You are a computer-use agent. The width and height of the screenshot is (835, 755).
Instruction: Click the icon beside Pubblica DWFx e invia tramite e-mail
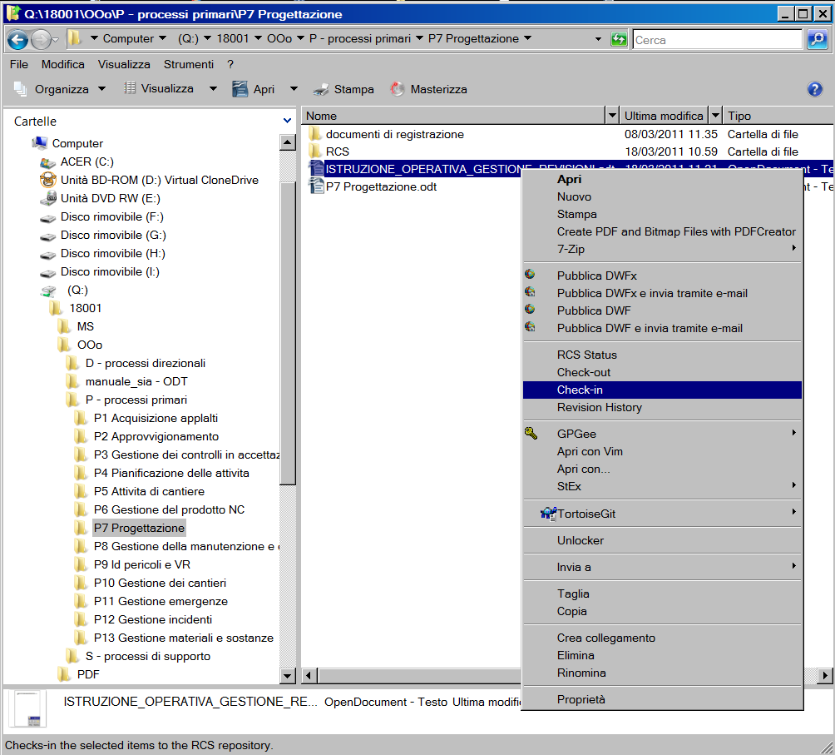click(530, 292)
